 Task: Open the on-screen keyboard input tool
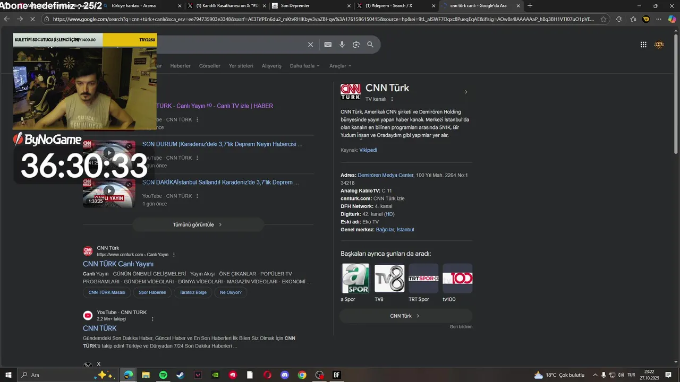(328, 45)
